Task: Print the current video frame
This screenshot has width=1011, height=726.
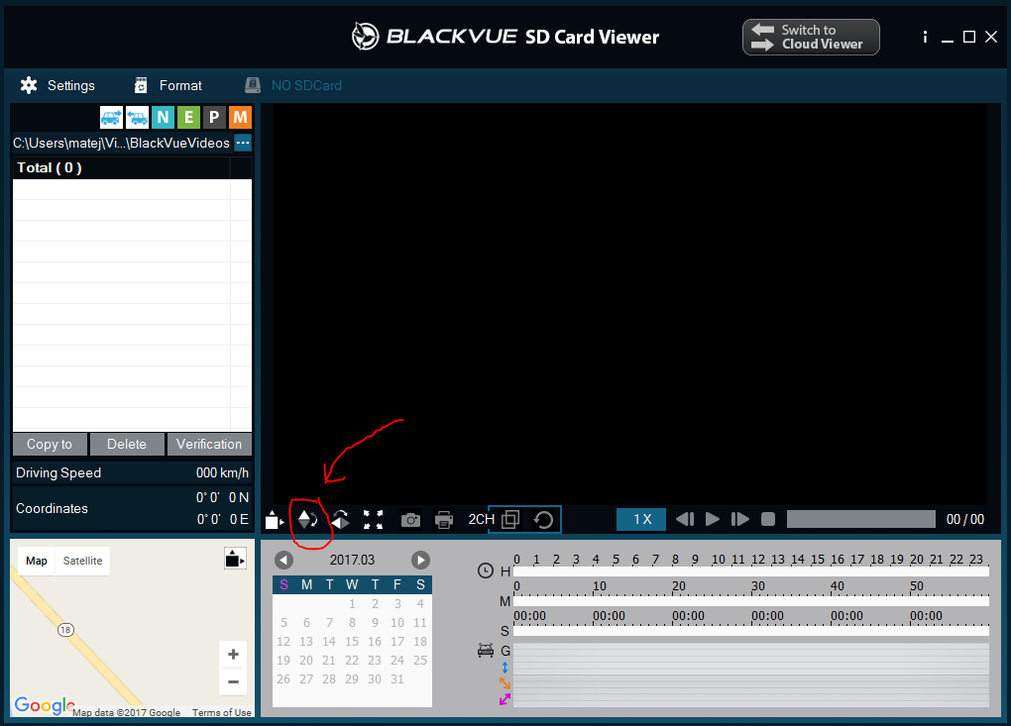Action: [x=444, y=519]
